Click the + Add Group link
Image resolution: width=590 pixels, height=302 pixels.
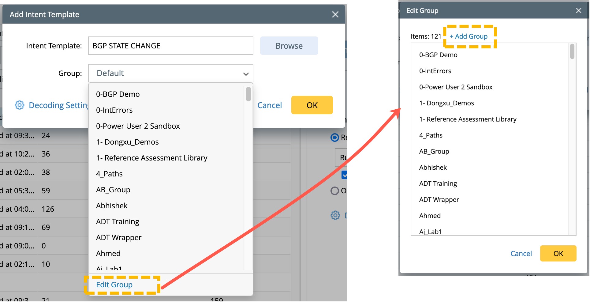[x=469, y=36]
